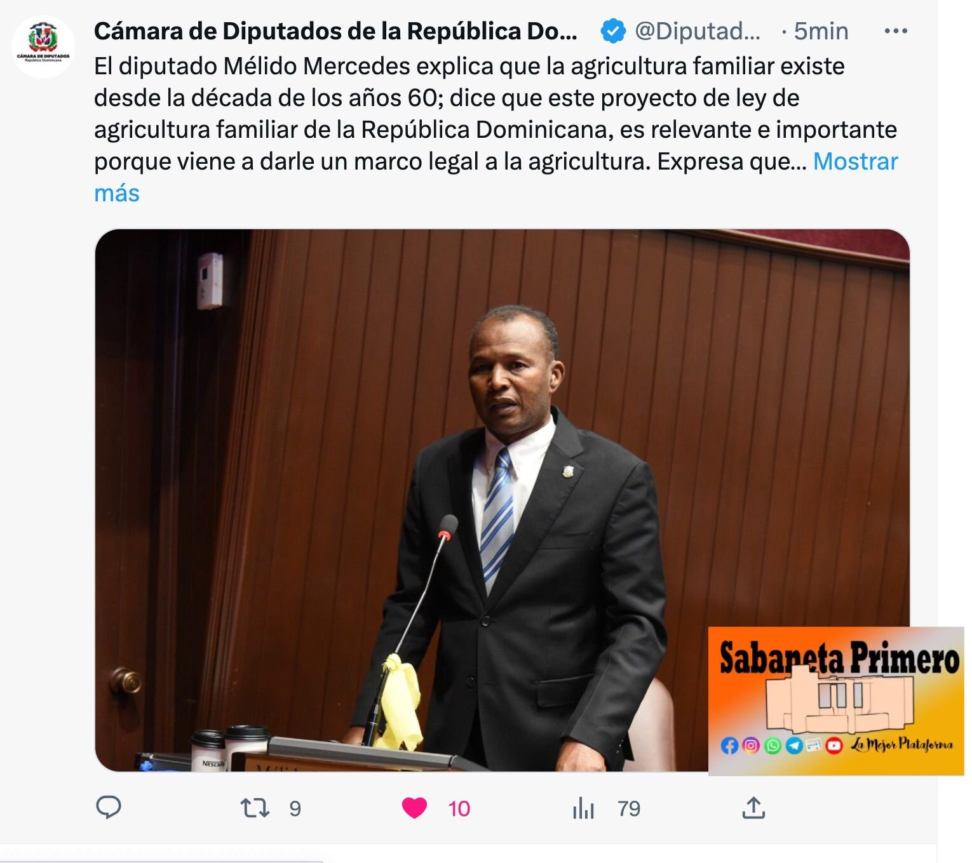Click the YouTube icon in the banner
This screenshot has width=972, height=863.
click(x=834, y=746)
